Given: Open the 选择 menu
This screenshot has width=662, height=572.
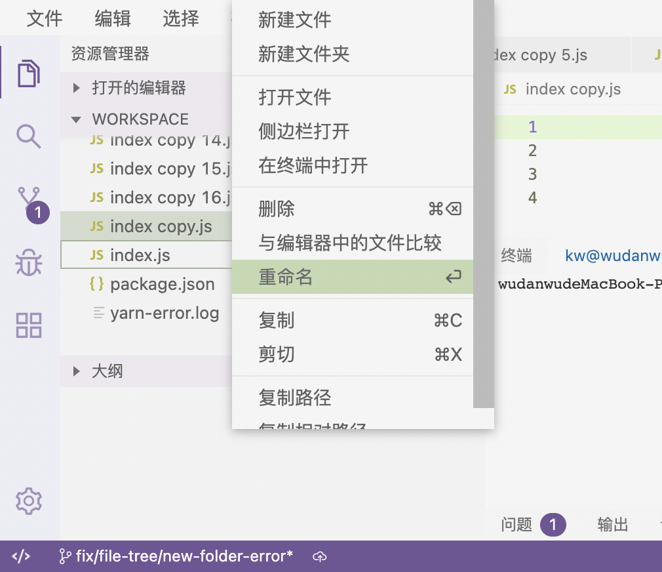Looking at the screenshot, I should point(181,18).
